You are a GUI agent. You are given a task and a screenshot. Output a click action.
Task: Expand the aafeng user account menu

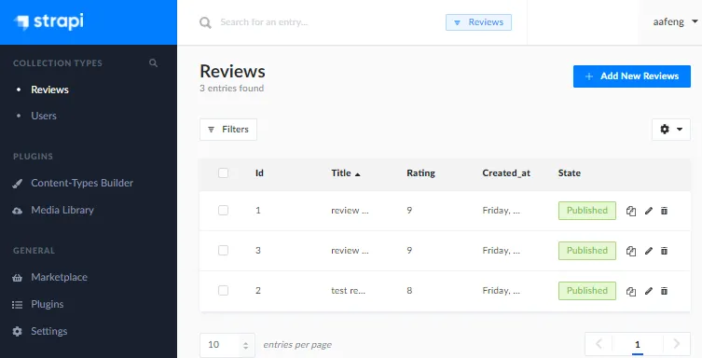[x=675, y=22]
